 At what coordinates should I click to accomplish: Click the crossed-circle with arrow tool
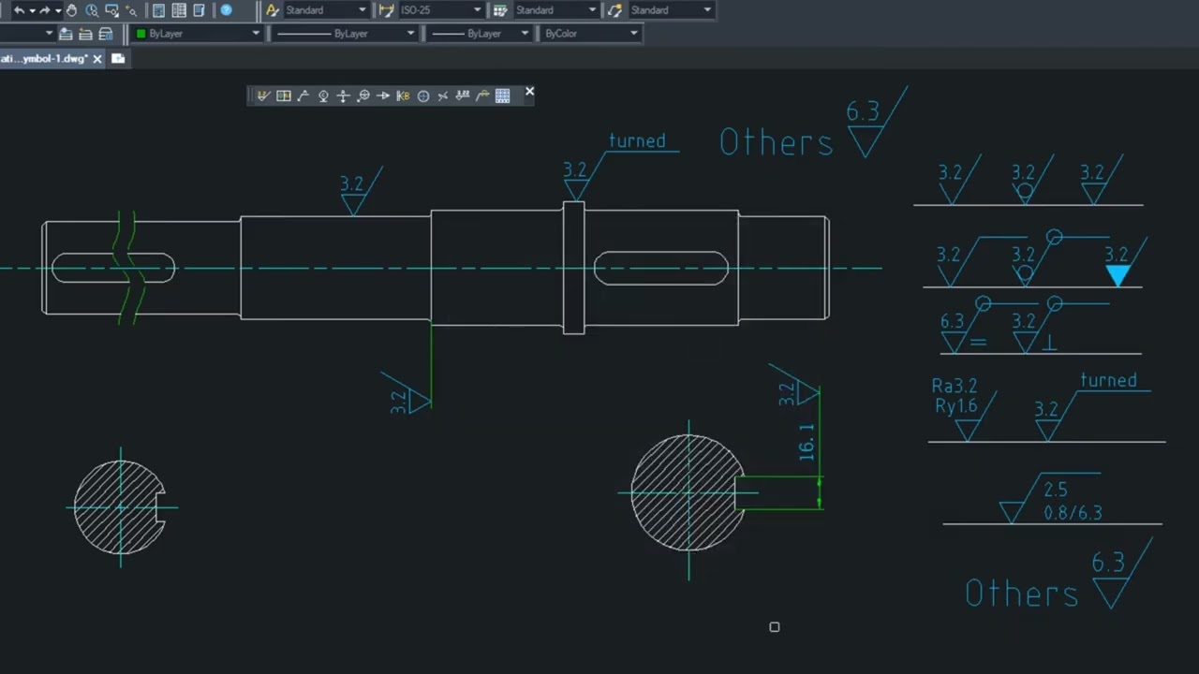click(363, 95)
